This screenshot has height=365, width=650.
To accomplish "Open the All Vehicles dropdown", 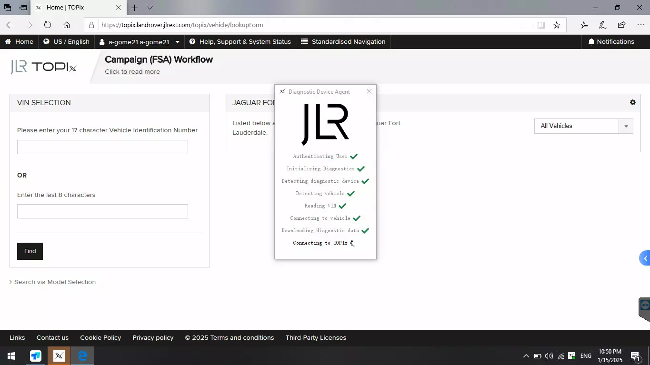I will point(583,126).
